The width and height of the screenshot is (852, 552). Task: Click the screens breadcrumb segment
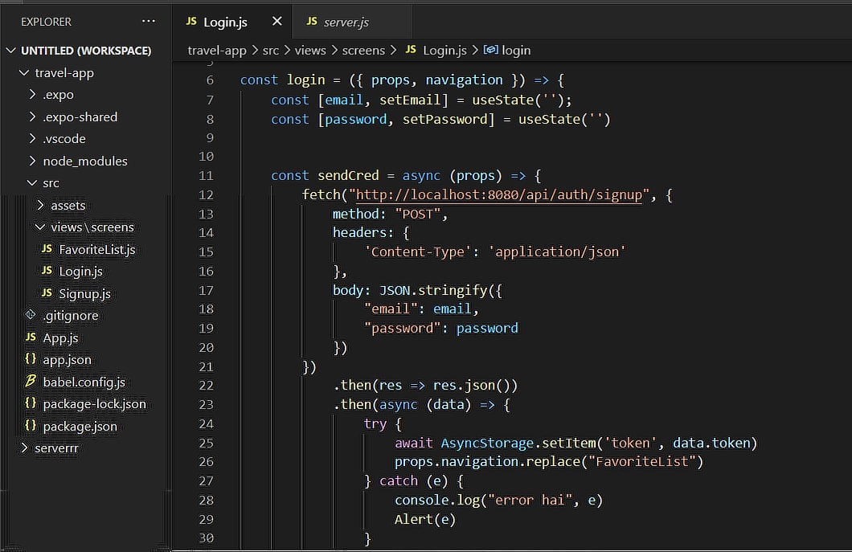pyautogui.click(x=363, y=51)
